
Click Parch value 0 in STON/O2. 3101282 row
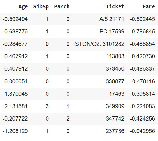coord(68,44)
